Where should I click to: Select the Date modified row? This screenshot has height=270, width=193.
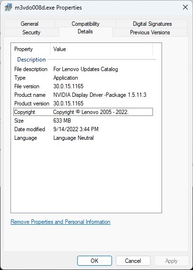pyautogui.click(x=83, y=129)
